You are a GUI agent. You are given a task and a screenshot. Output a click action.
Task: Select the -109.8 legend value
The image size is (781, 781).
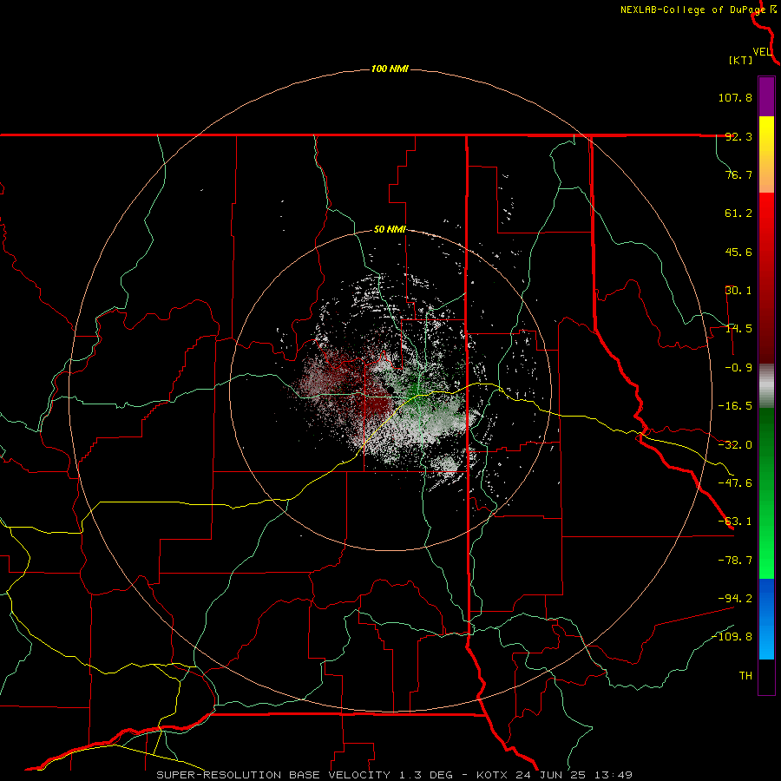[732, 637]
